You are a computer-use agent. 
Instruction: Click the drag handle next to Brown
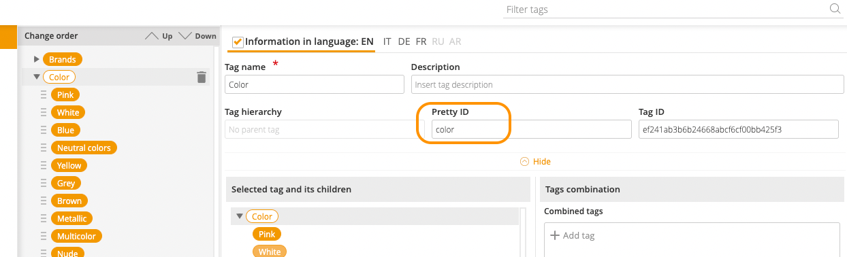(44, 201)
